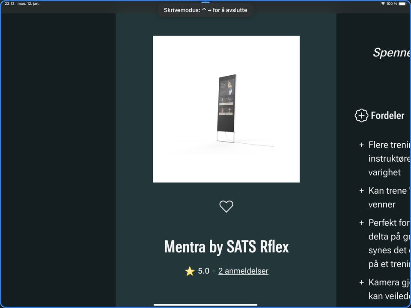Select the "Fordeler" heading text
411x308 pixels.
pyautogui.click(x=387, y=115)
